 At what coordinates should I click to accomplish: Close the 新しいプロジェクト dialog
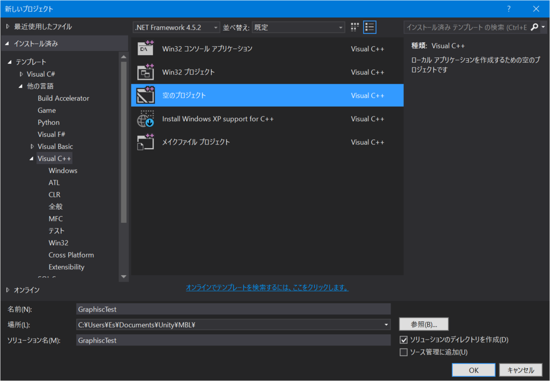[x=536, y=9]
